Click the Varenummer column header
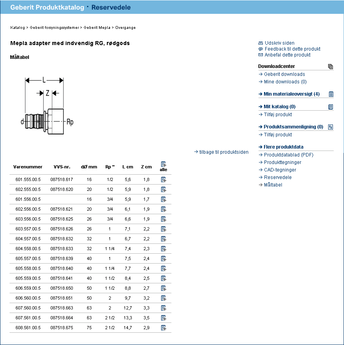The height and width of the screenshot is (345, 344). (28, 167)
